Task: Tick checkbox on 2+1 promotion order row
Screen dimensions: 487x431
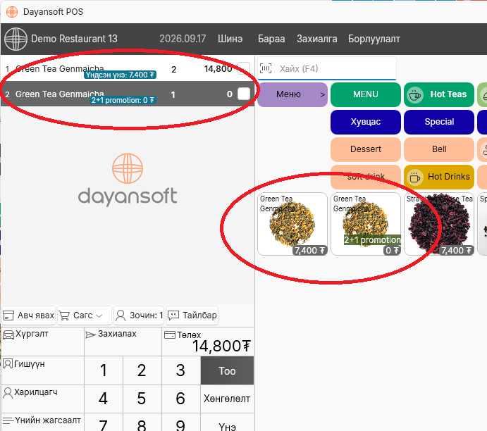Action: [x=244, y=94]
